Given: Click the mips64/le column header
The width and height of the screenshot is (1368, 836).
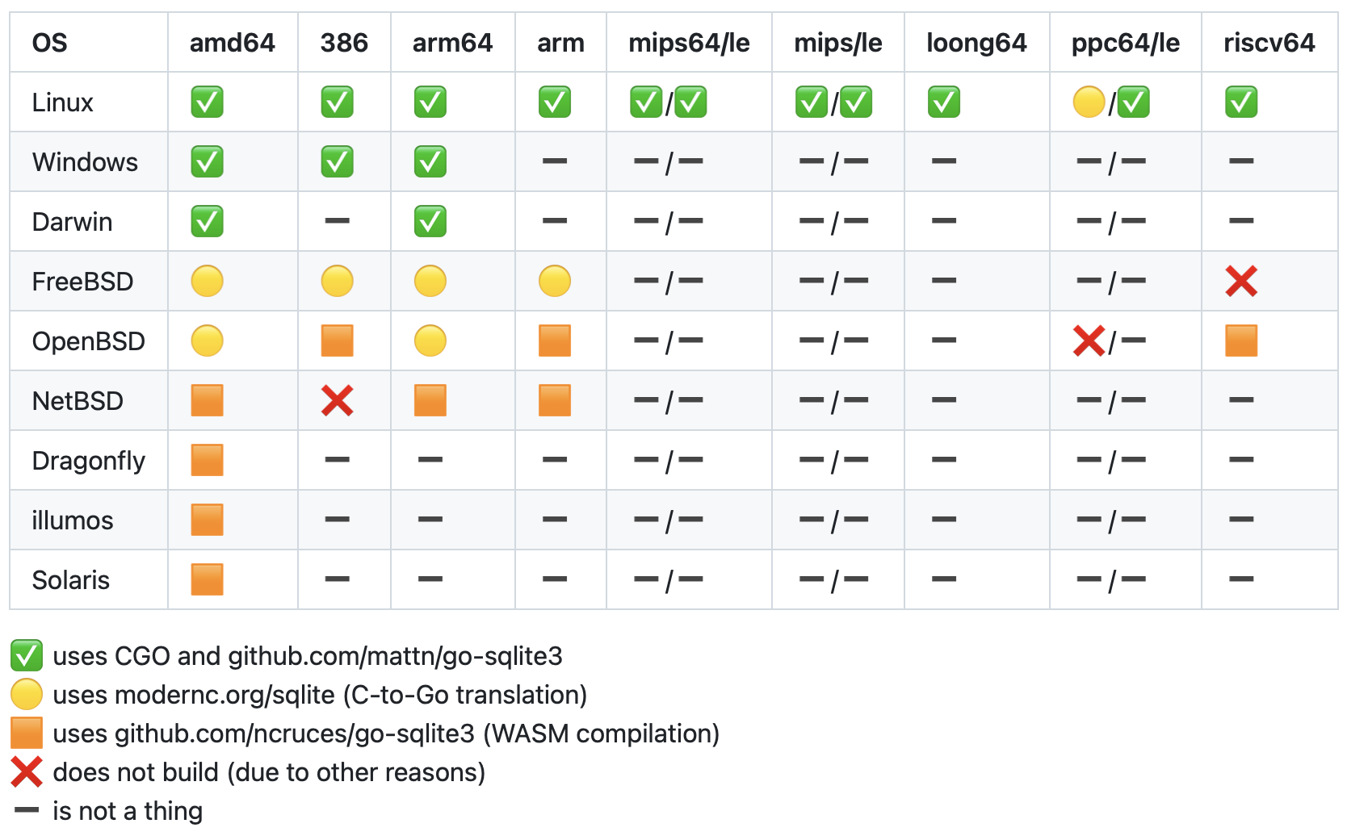Looking at the screenshot, I should coord(689,43).
